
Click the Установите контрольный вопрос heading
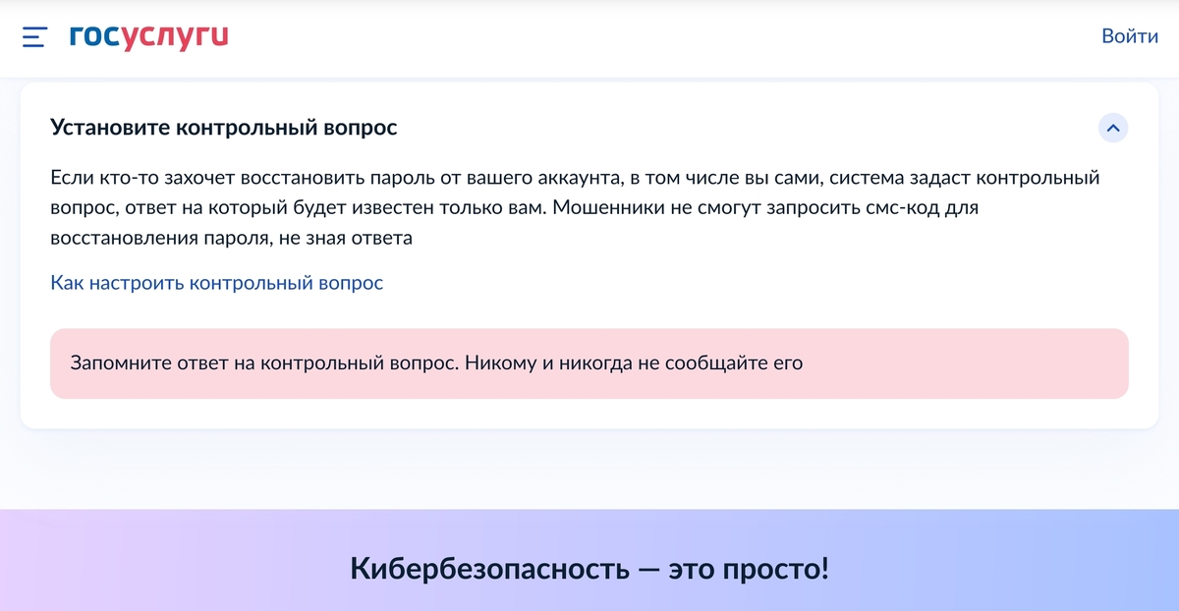(224, 128)
